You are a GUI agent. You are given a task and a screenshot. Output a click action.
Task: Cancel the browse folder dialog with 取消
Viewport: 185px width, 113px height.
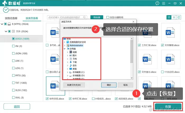click(126, 85)
